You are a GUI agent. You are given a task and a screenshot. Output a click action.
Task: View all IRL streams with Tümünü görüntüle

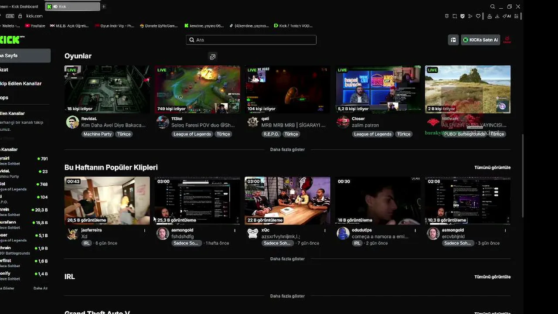[x=492, y=277]
